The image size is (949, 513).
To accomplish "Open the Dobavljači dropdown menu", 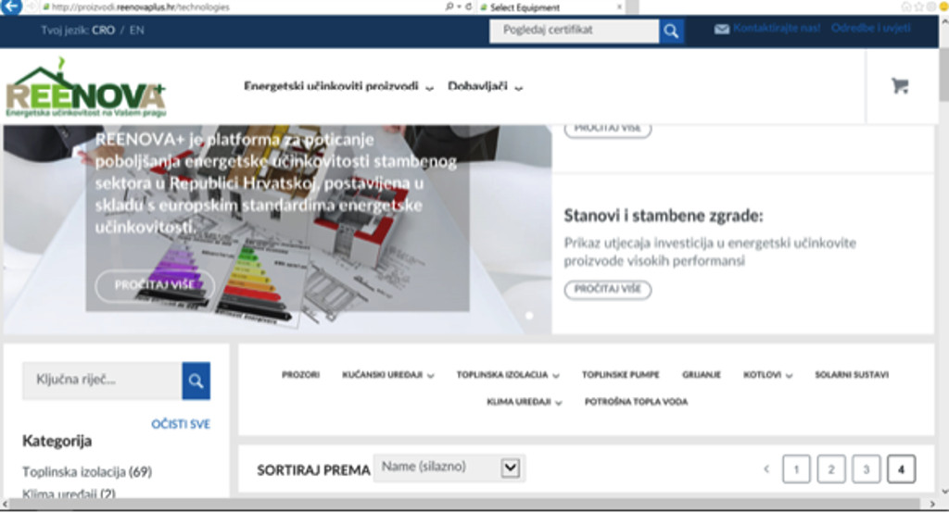I will coord(486,87).
